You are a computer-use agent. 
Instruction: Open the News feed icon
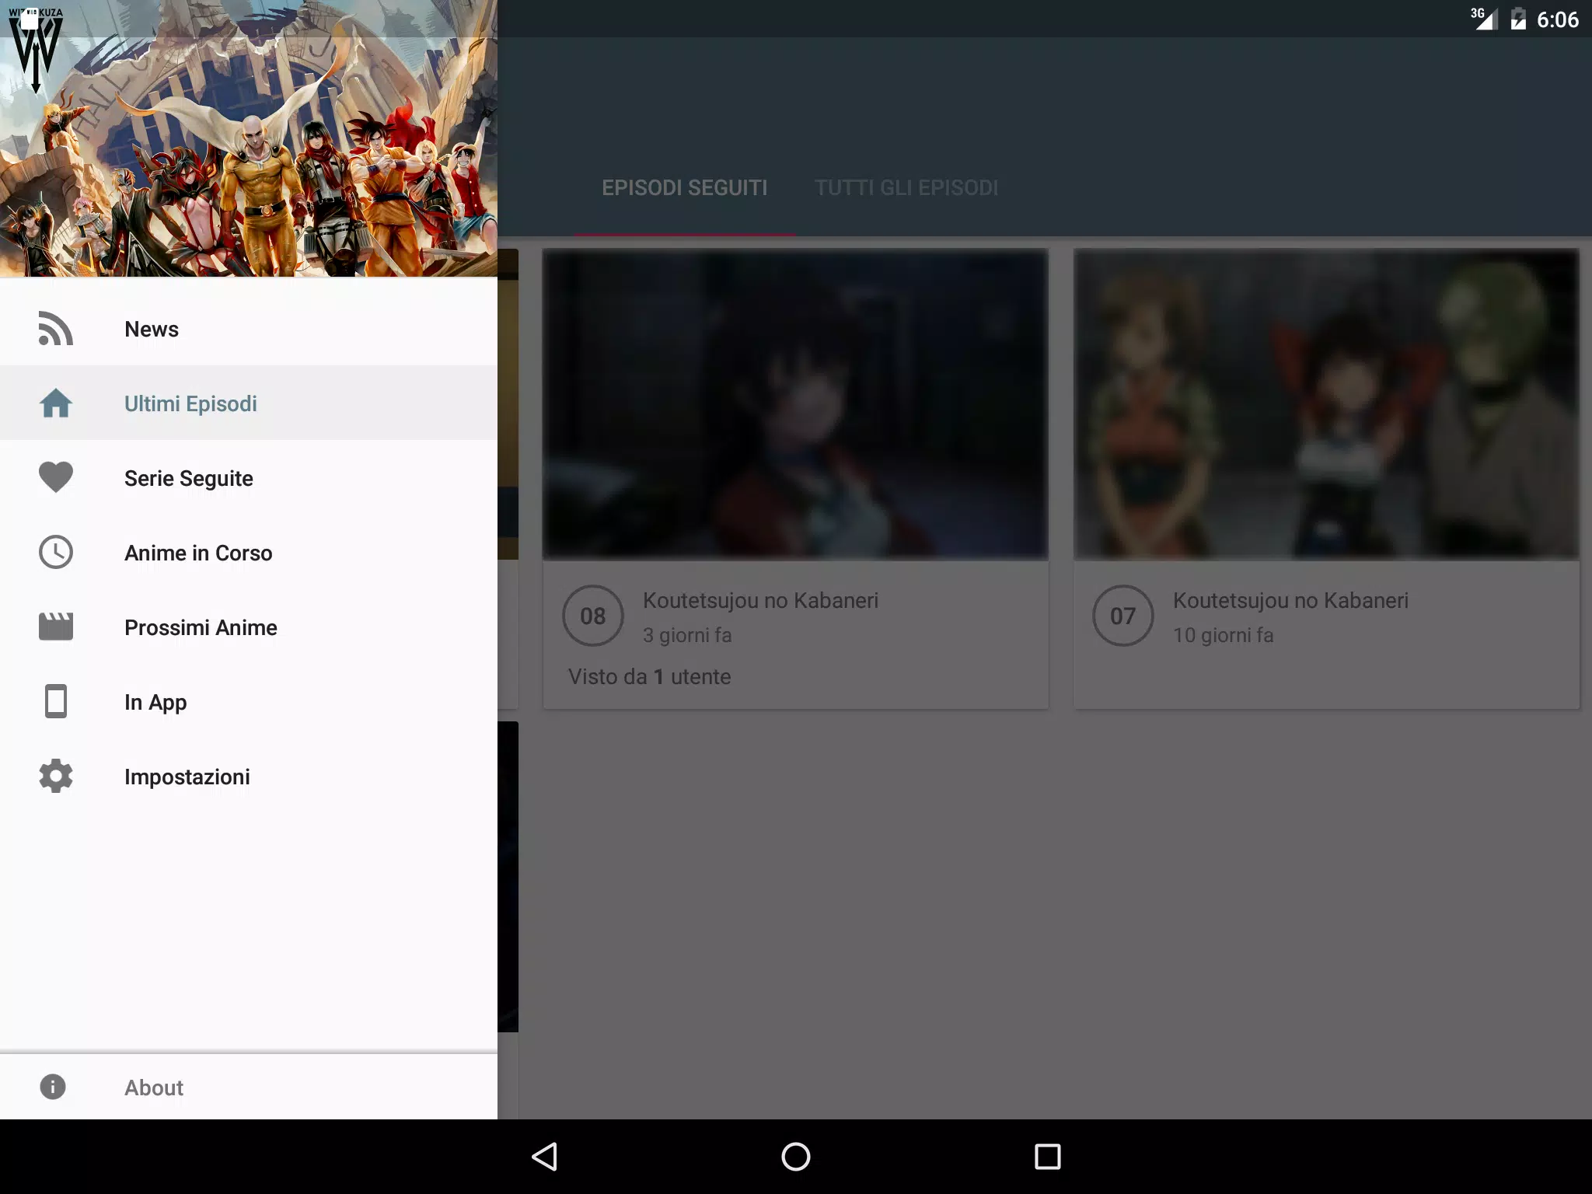pyautogui.click(x=56, y=329)
